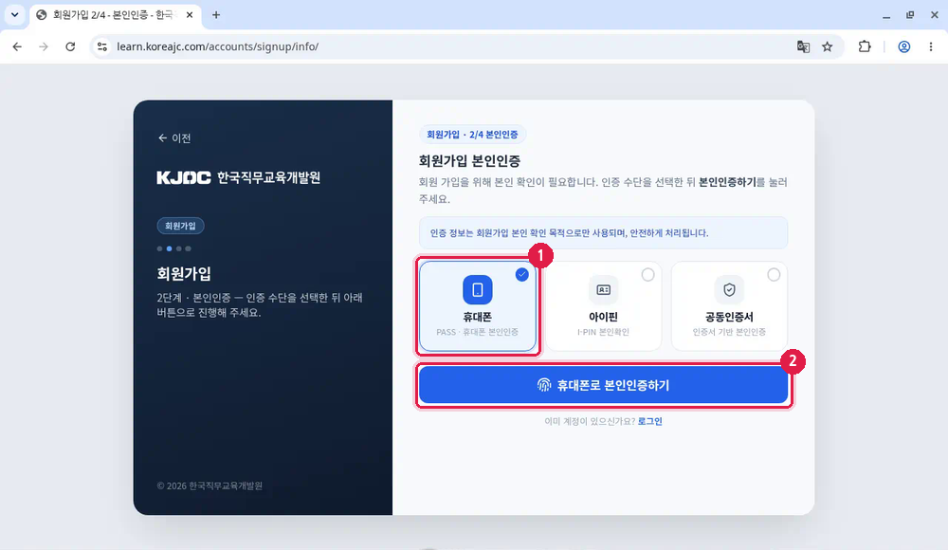Select the 아이핀 I-PIN verification card
Viewport: 948px width, 550px height.
[x=603, y=306]
